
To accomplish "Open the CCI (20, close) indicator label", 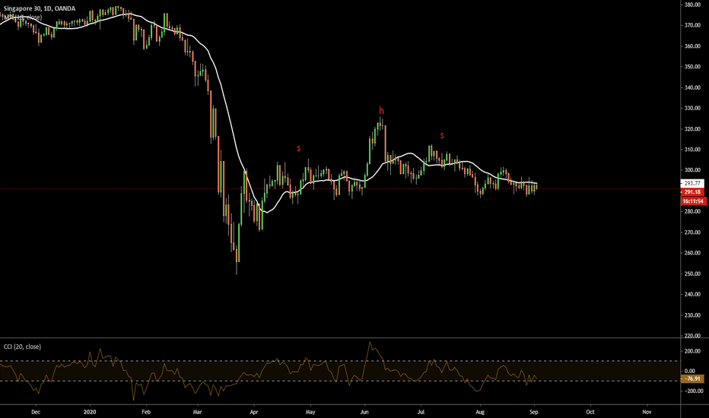I will click(x=22, y=347).
